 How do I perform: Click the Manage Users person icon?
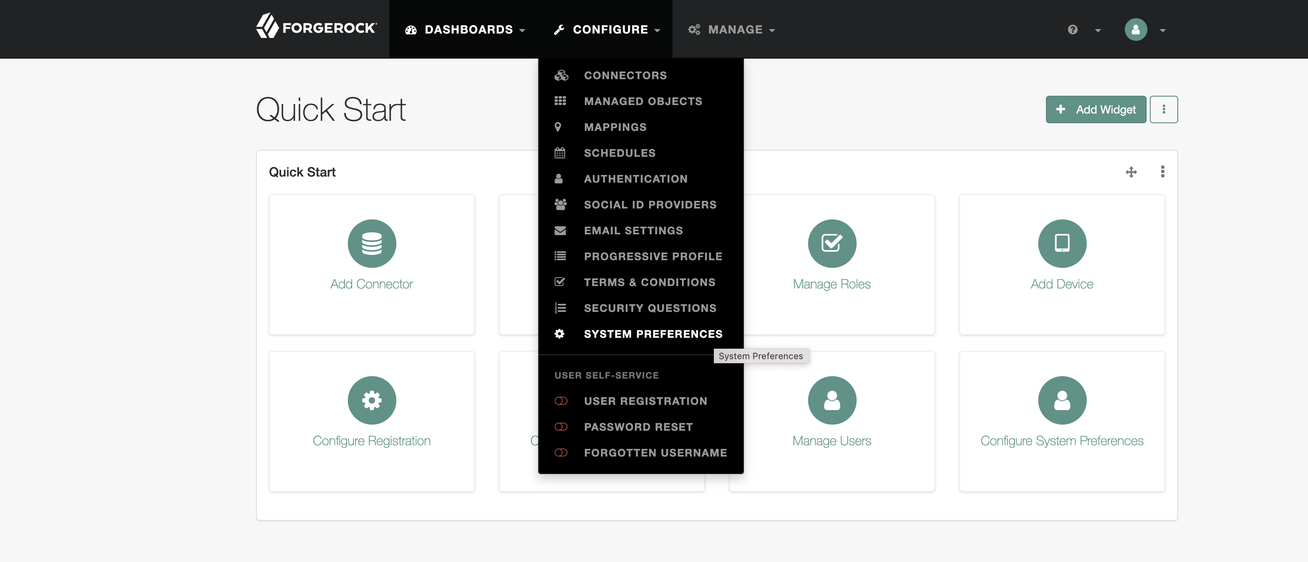tap(832, 400)
